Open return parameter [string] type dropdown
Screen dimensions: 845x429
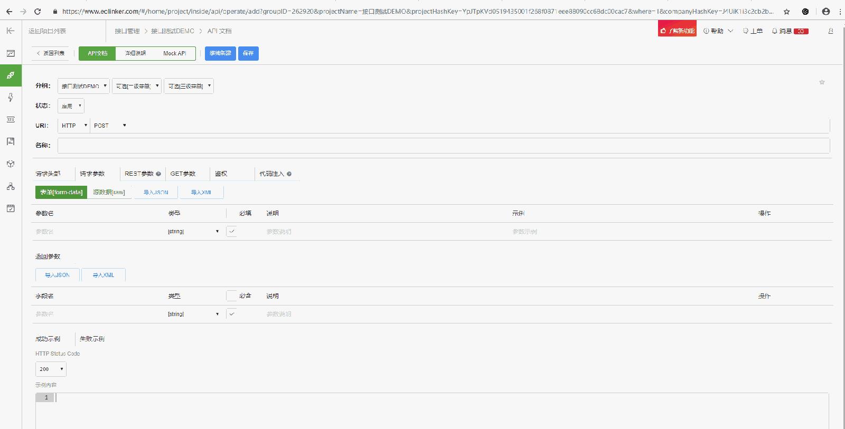tap(193, 314)
